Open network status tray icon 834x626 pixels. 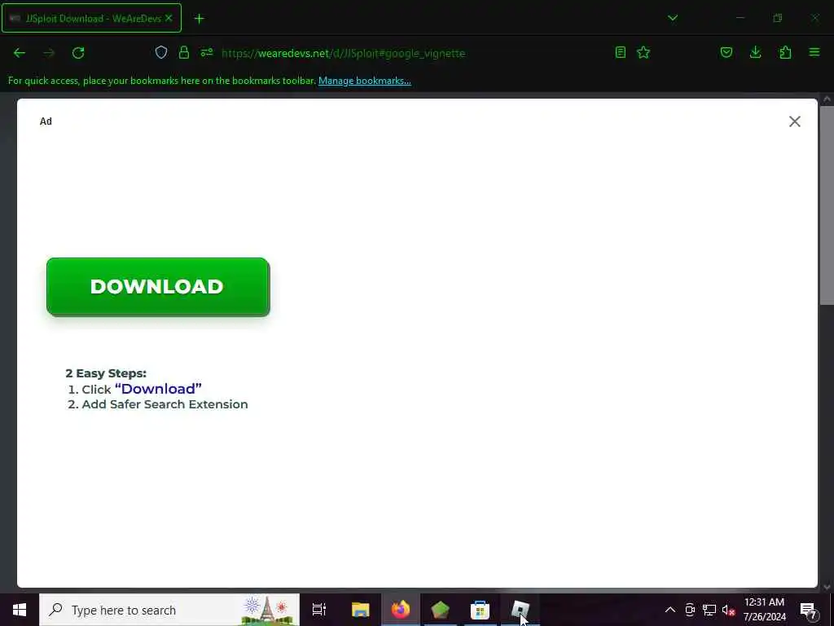pyautogui.click(x=709, y=610)
